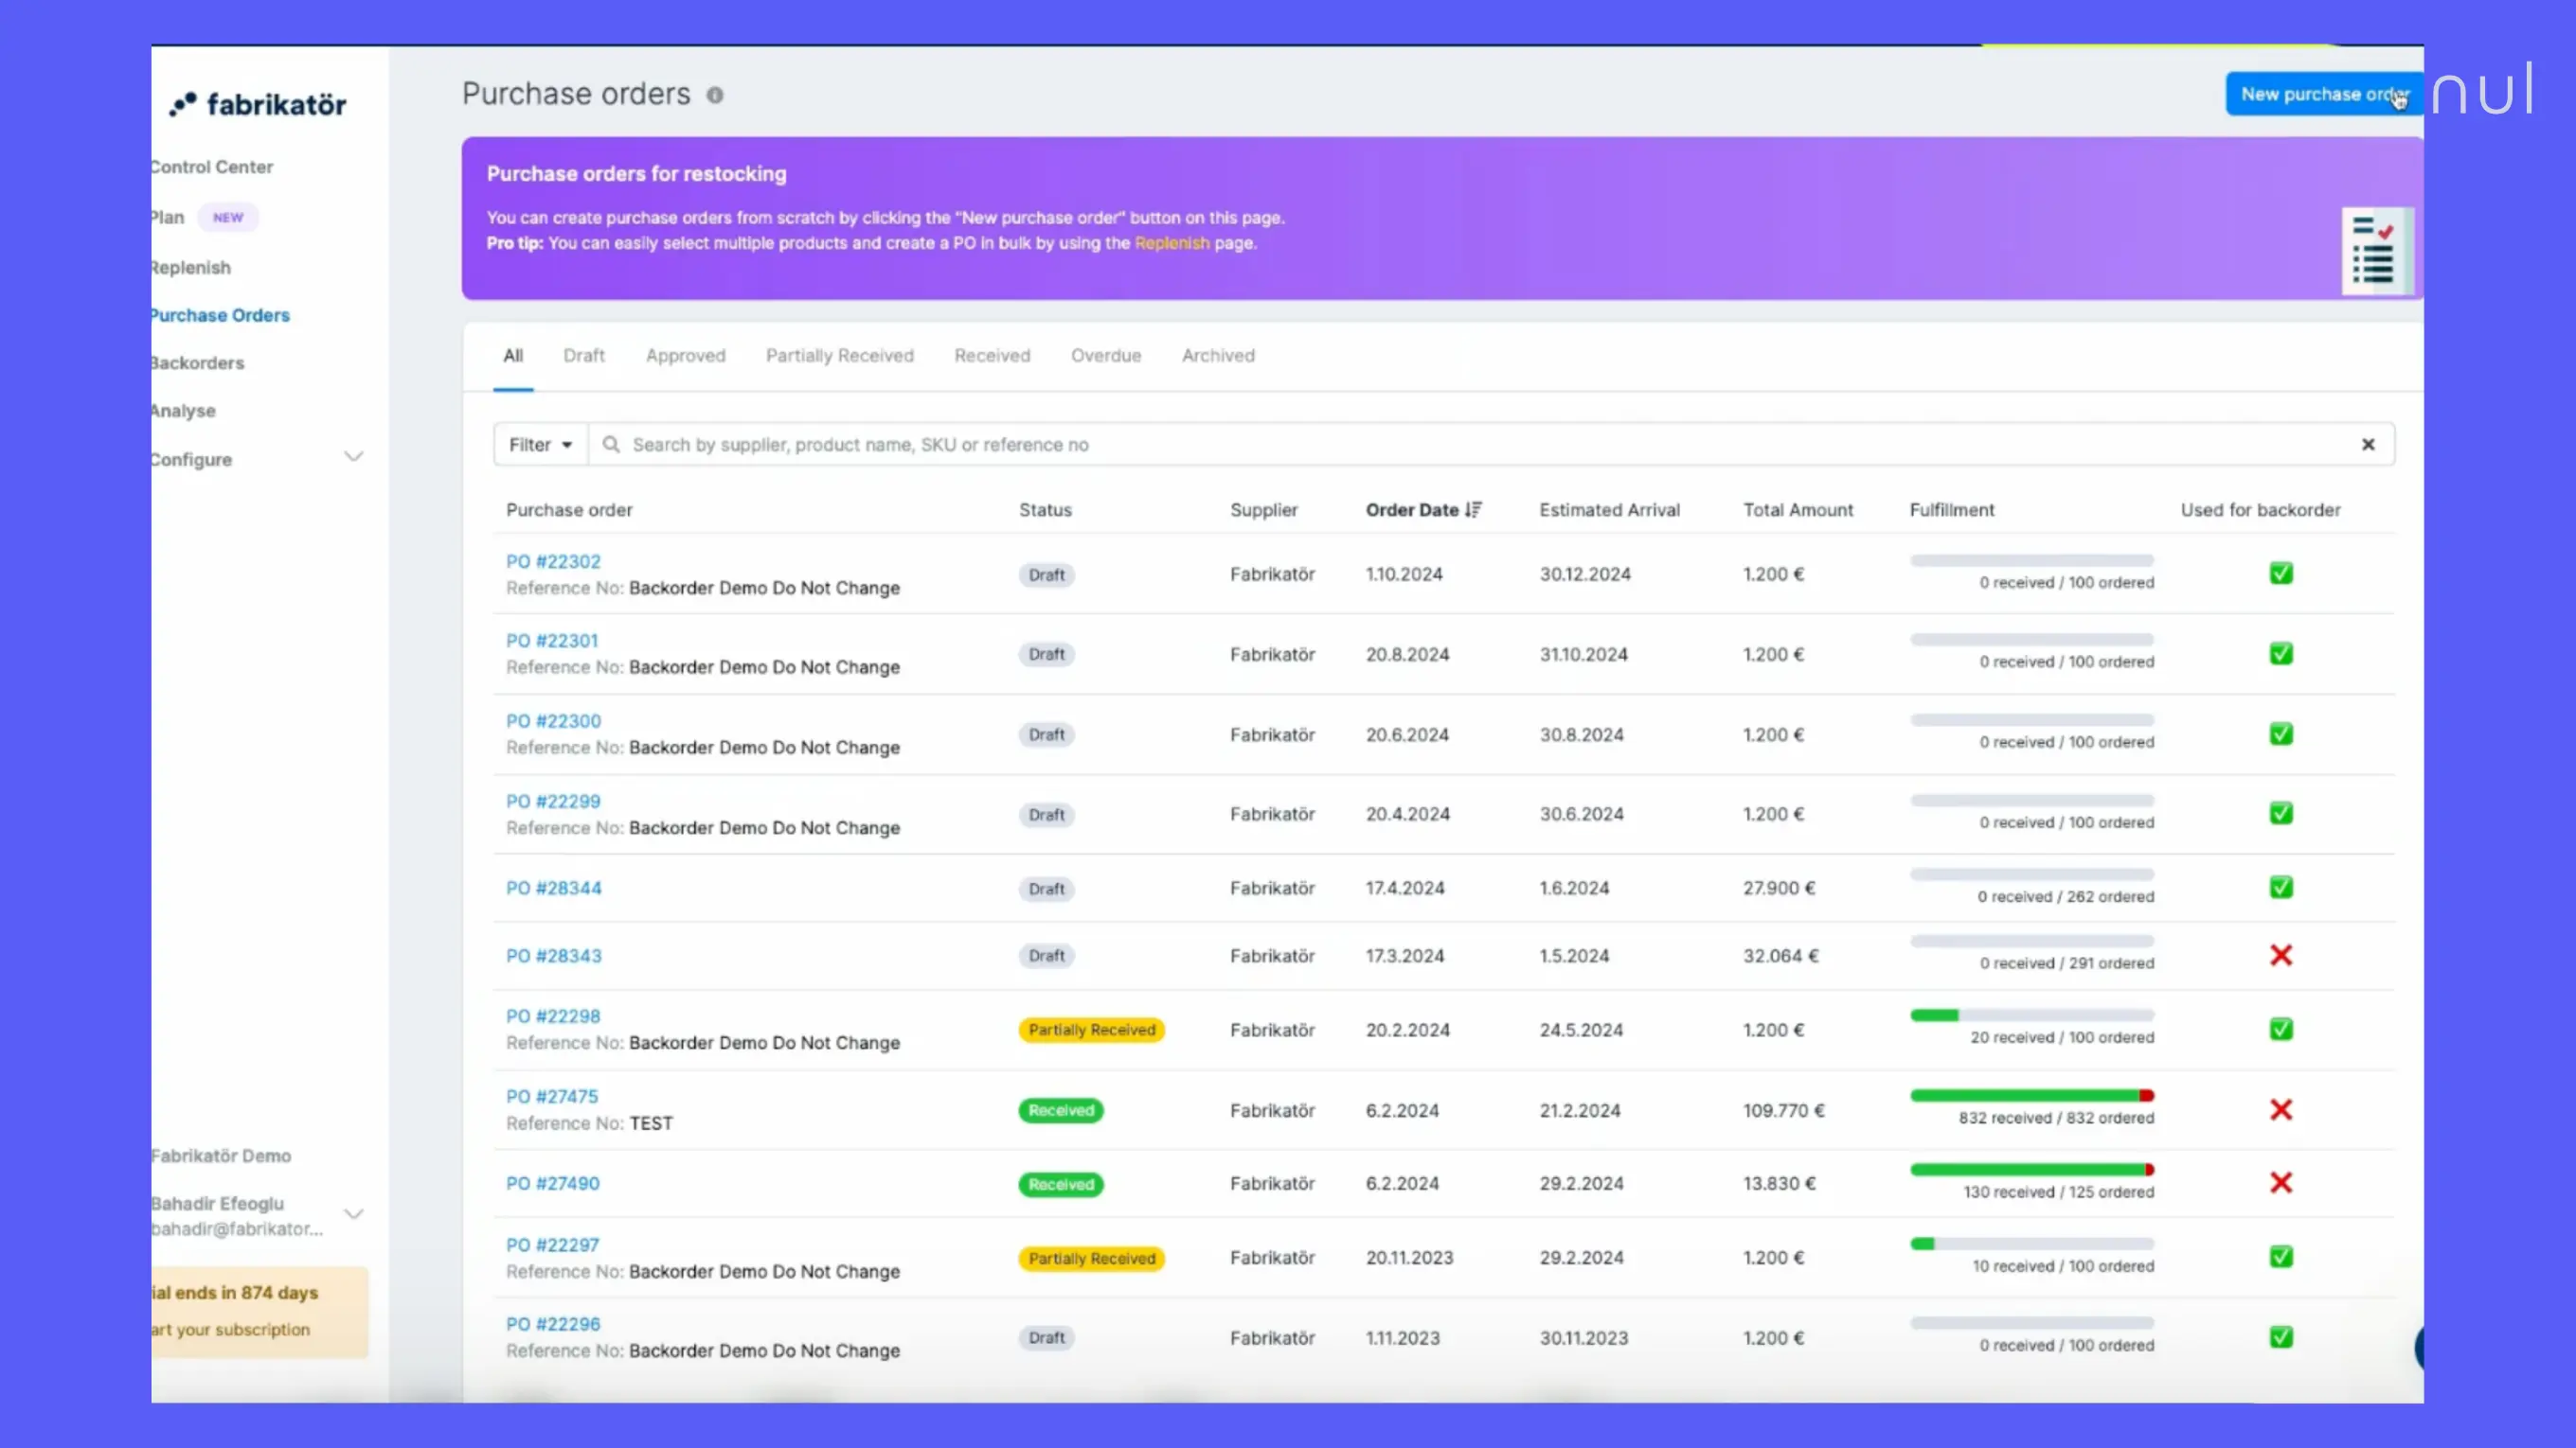The width and height of the screenshot is (2576, 1448).
Task: Click Draft status badge for PO #28344
Action: [1046, 889]
